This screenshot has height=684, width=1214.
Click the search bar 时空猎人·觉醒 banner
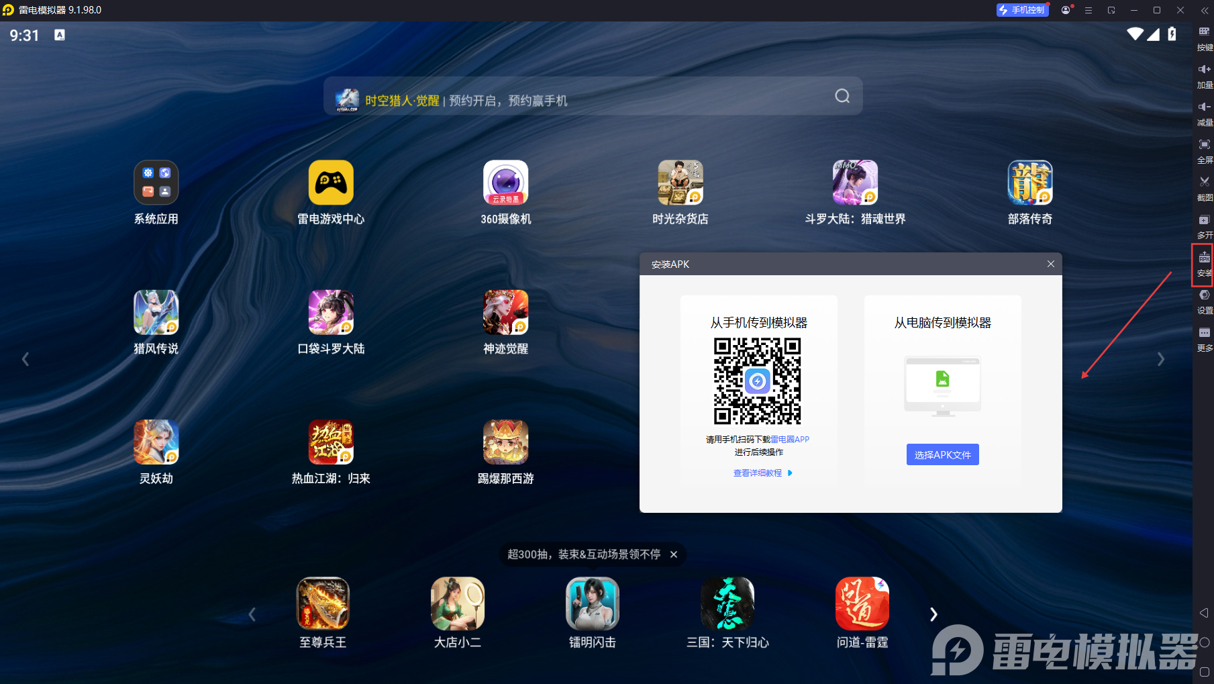[593, 96]
